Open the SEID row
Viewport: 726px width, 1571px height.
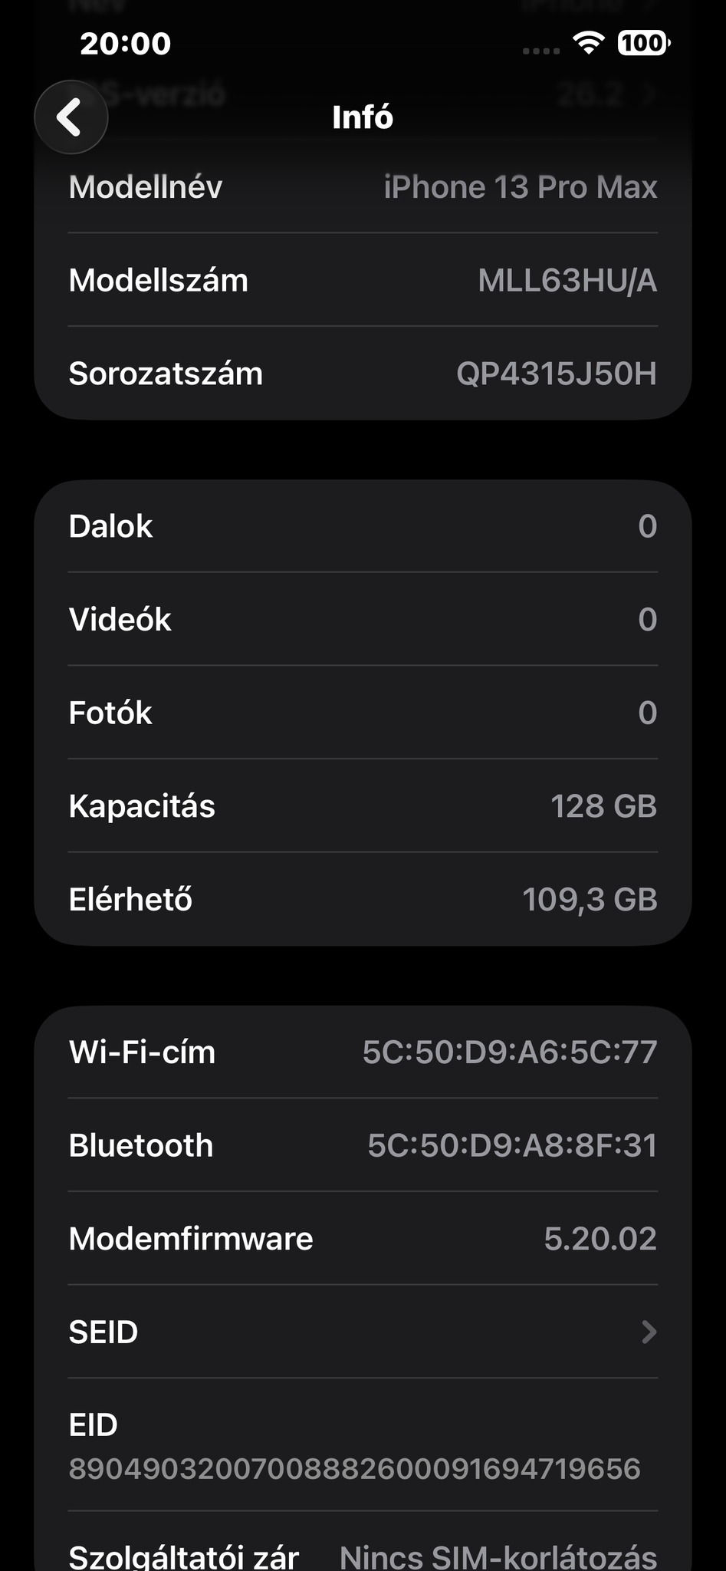[x=363, y=1332]
